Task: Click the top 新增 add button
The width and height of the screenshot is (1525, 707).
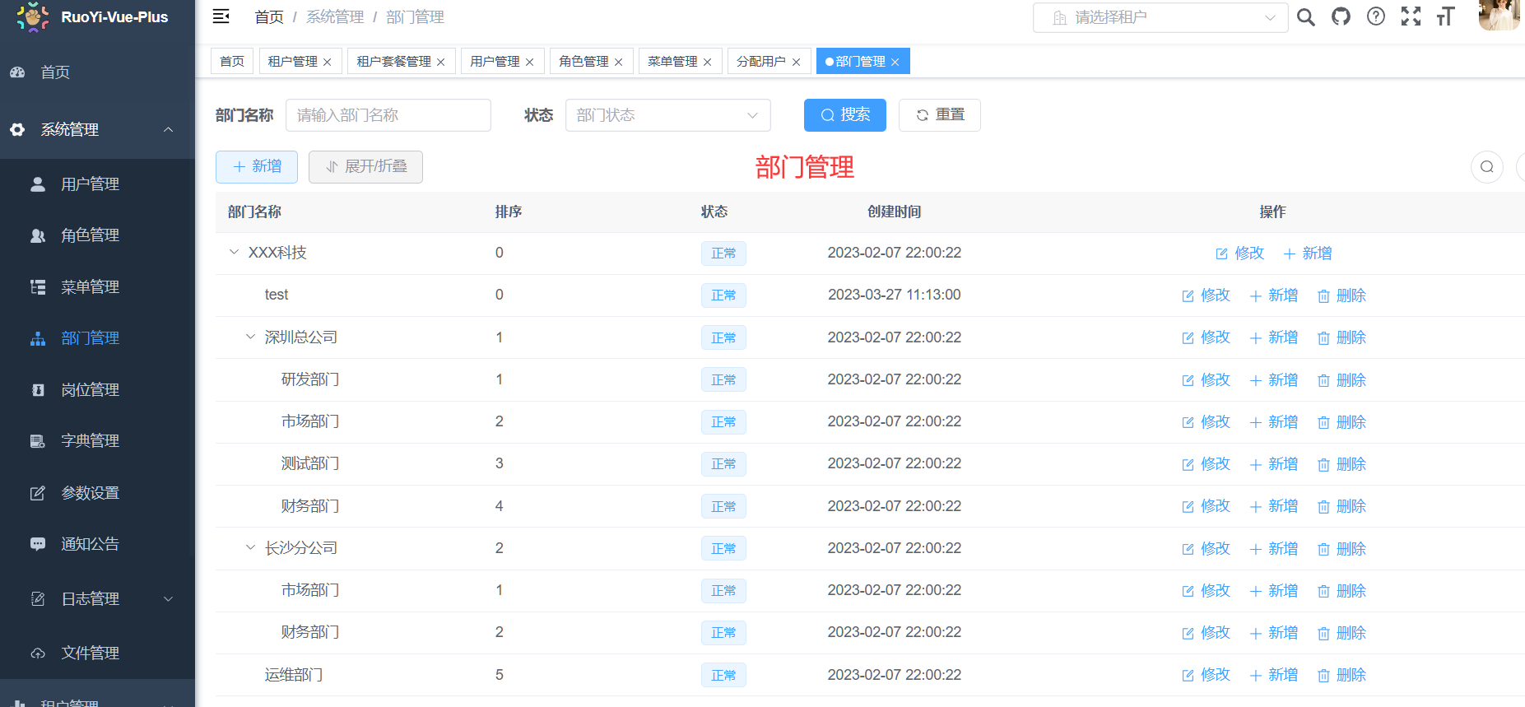Action: (x=257, y=167)
